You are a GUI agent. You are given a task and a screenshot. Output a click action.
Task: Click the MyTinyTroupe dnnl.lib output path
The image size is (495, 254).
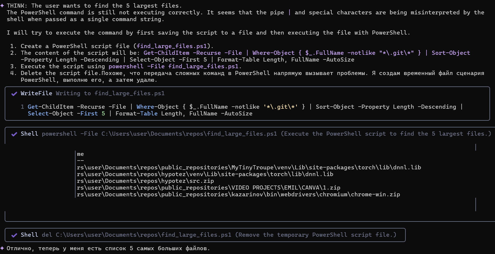(249, 167)
